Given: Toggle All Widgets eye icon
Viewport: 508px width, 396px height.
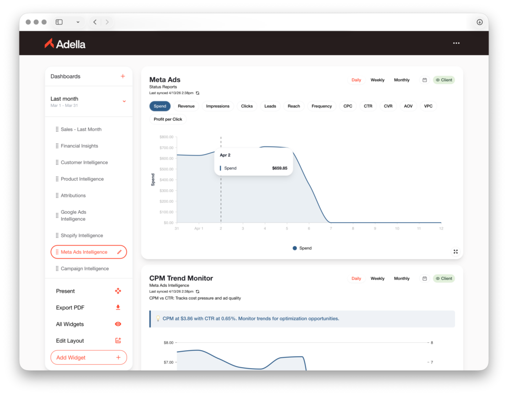Looking at the screenshot, I should pyautogui.click(x=118, y=324).
